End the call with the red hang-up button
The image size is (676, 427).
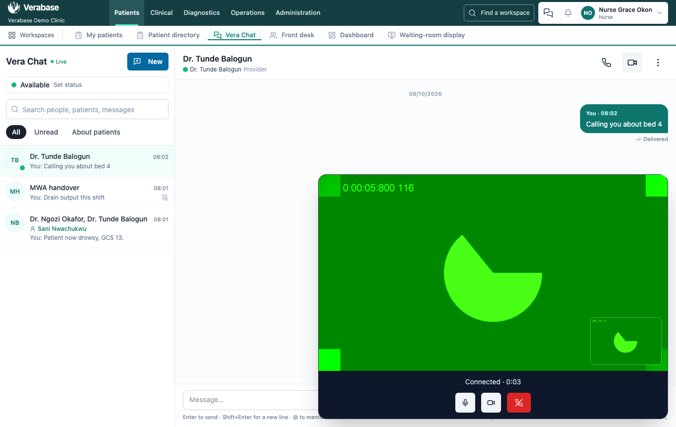(x=519, y=403)
